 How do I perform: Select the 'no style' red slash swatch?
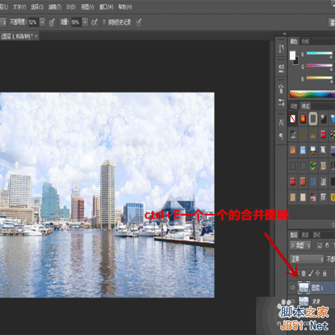click(293, 119)
